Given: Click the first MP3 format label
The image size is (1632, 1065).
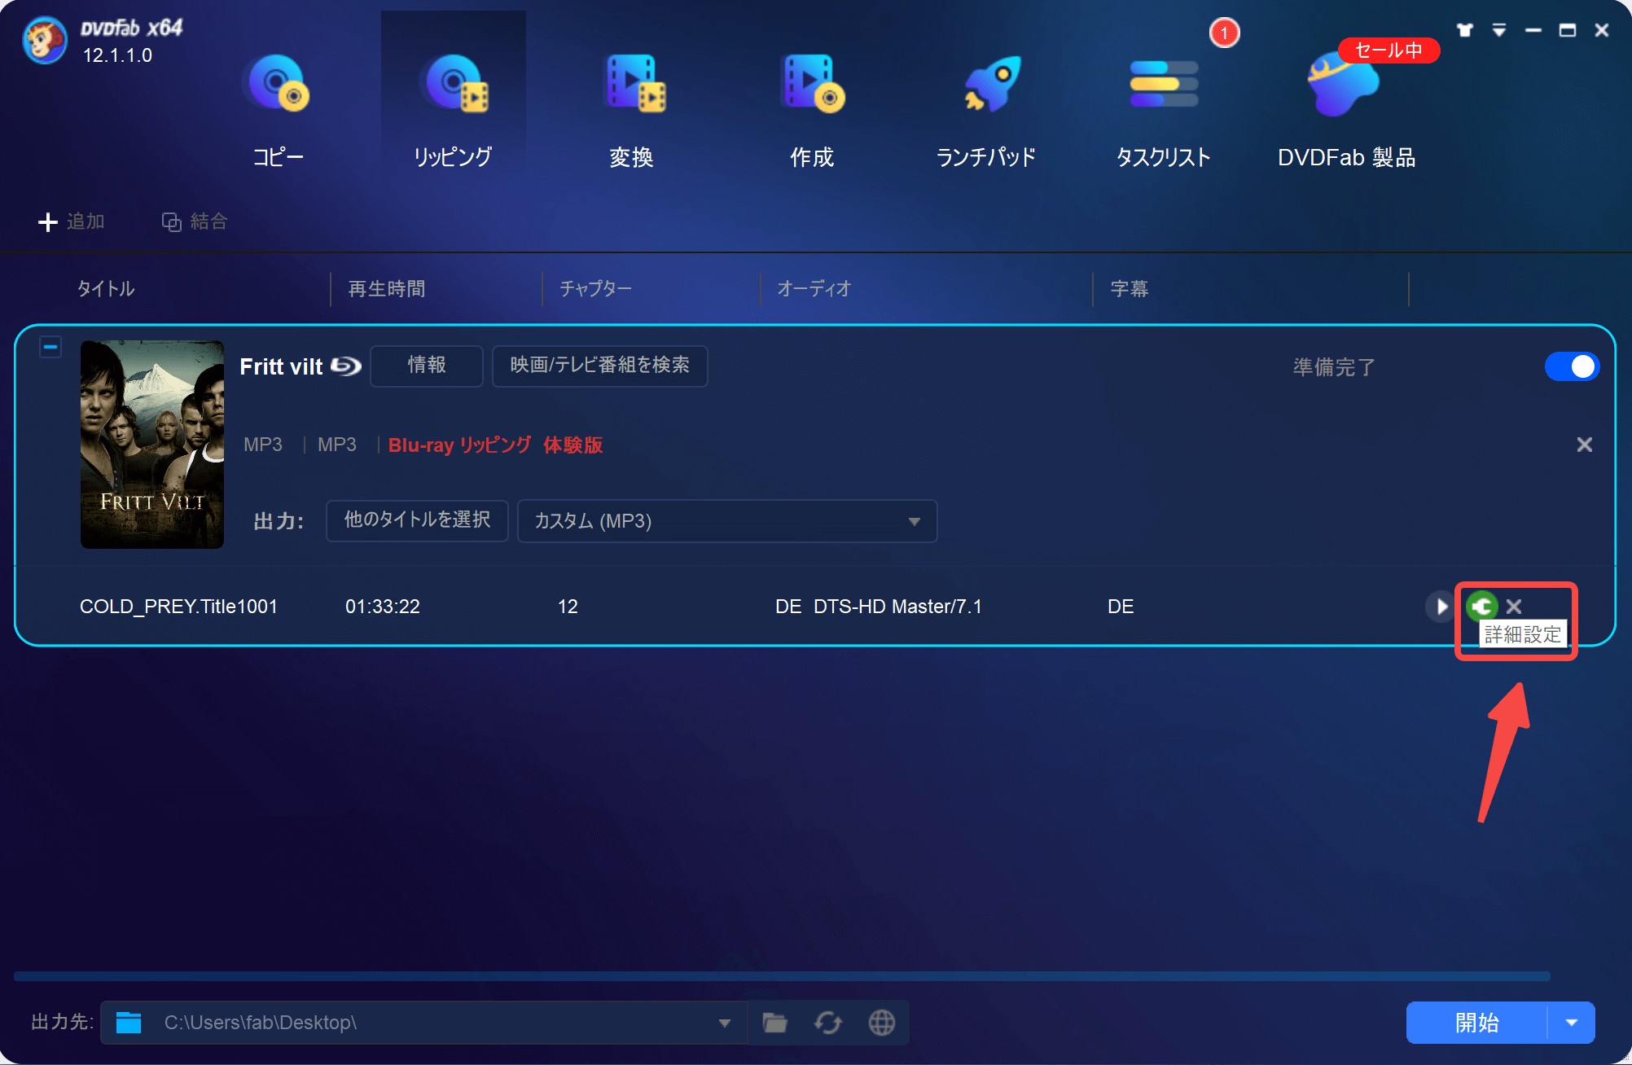Looking at the screenshot, I should [x=263, y=445].
